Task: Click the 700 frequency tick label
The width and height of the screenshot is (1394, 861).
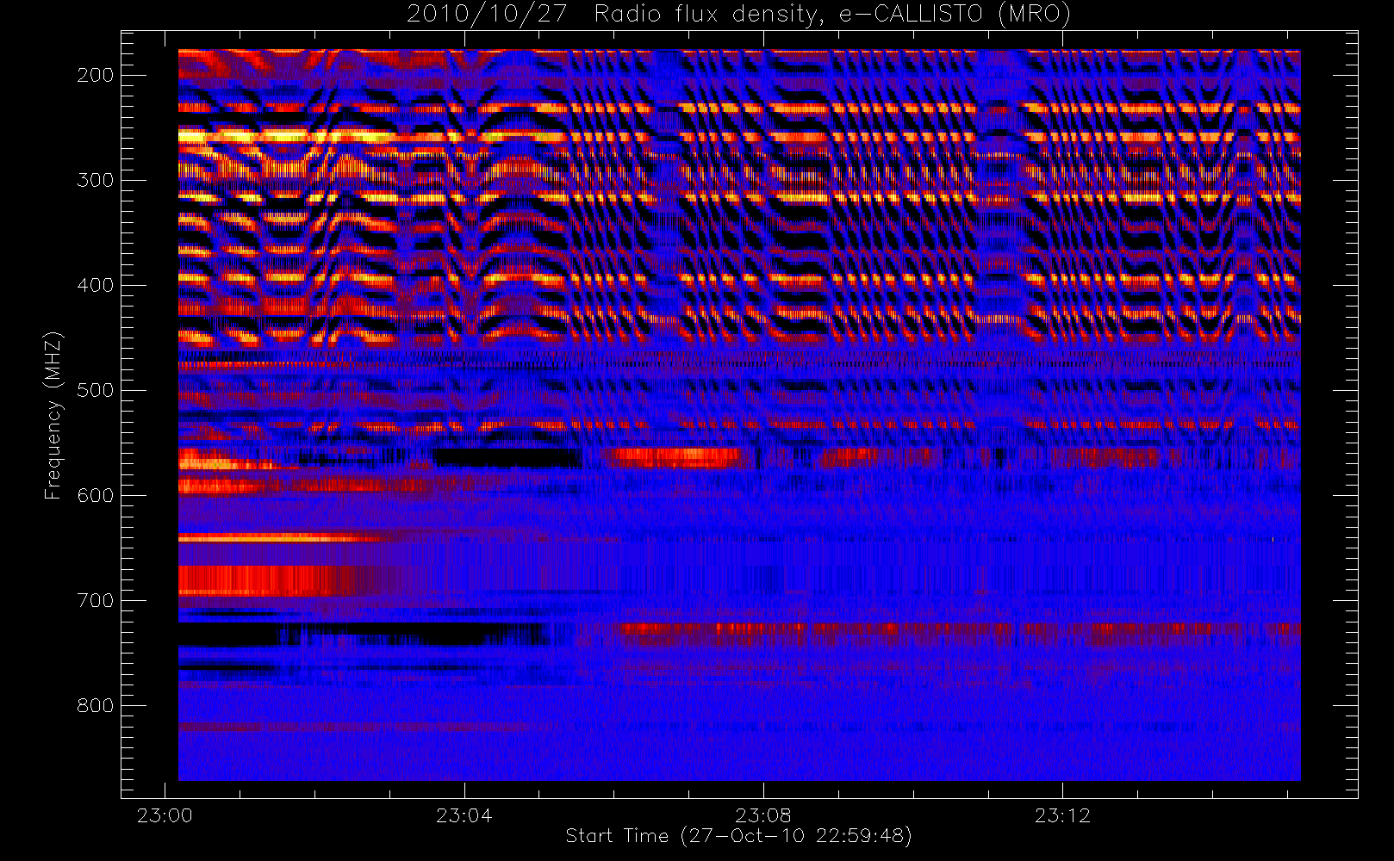Action: (96, 600)
